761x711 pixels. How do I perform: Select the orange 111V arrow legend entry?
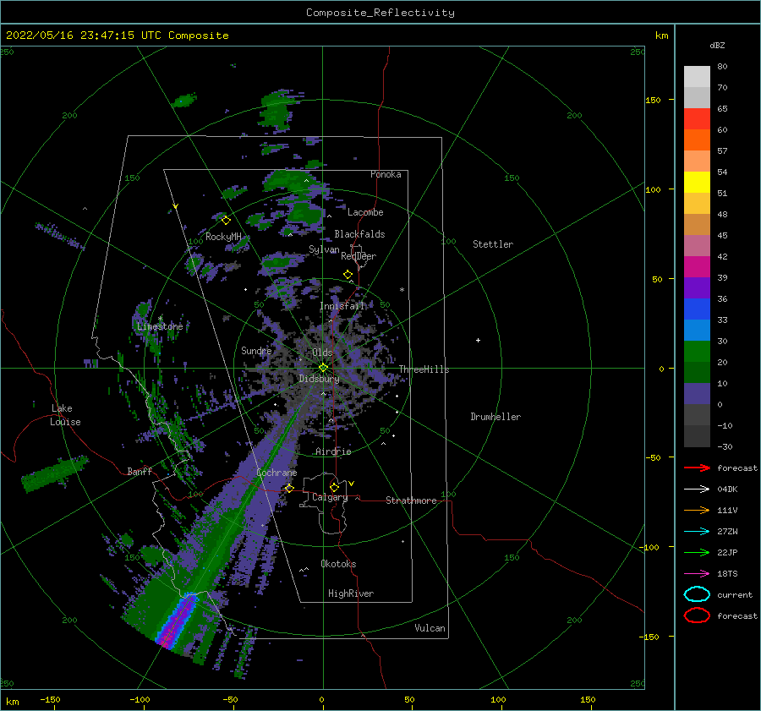[x=697, y=510]
